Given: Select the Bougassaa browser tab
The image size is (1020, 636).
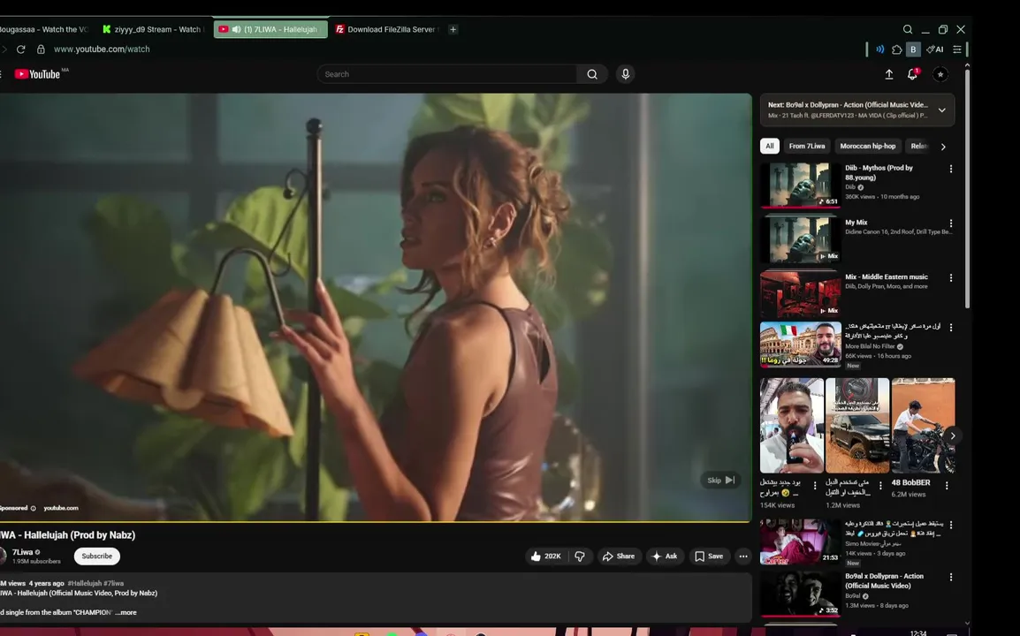Looking at the screenshot, I should point(46,29).
